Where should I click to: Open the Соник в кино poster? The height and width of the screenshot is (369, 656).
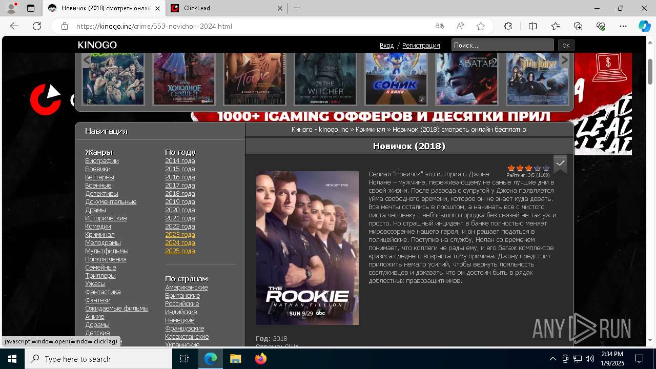396,78
